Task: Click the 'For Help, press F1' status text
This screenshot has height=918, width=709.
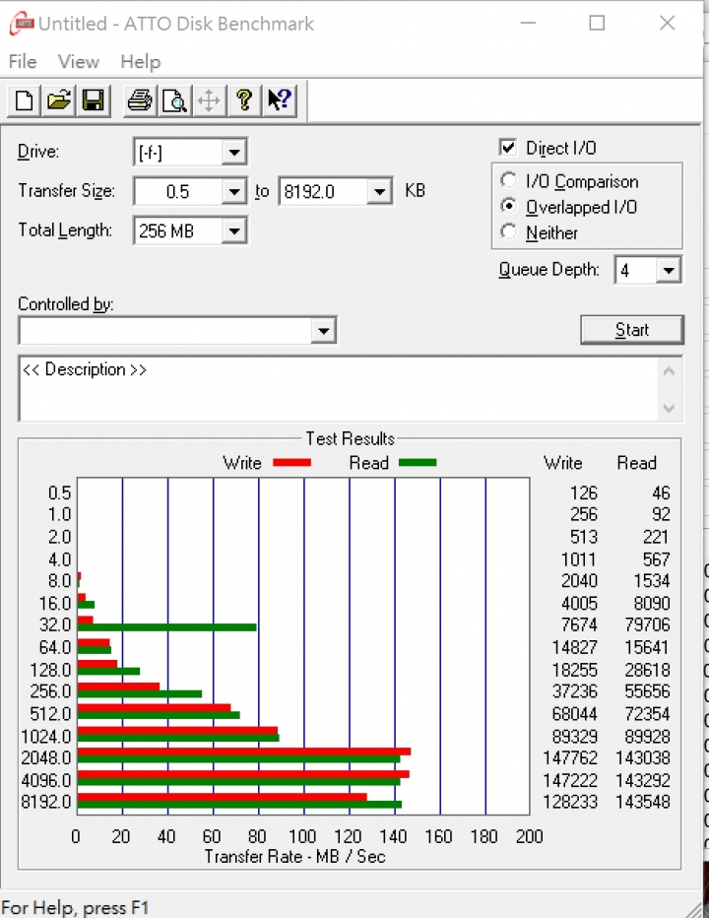Action: [x=76, y=907]
